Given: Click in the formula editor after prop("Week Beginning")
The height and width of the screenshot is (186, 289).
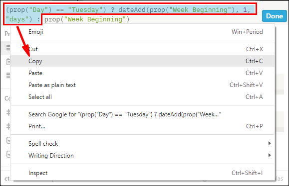Looking at the screenshot, I should (130, 19).
